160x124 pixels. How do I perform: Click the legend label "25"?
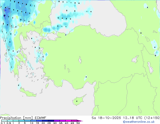click(49, 123)
